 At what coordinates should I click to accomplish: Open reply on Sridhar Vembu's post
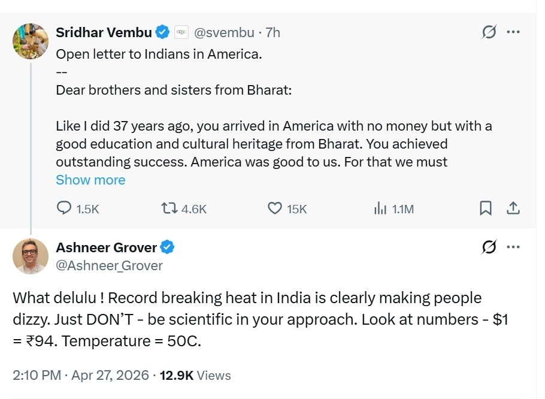tap(65, 208)
